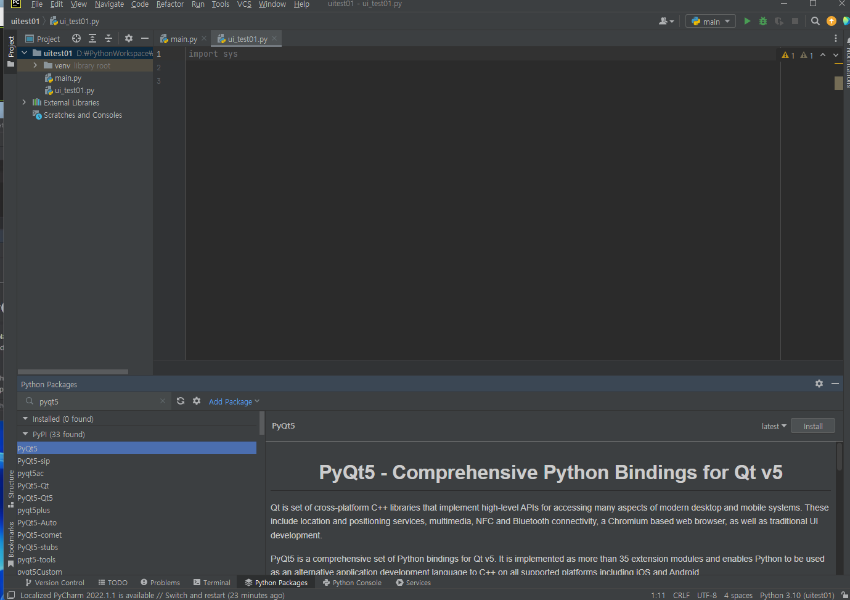The image size is (850, 600).
Task: Select PyQt5-sip in the package list
Action: tap(137, 461)
